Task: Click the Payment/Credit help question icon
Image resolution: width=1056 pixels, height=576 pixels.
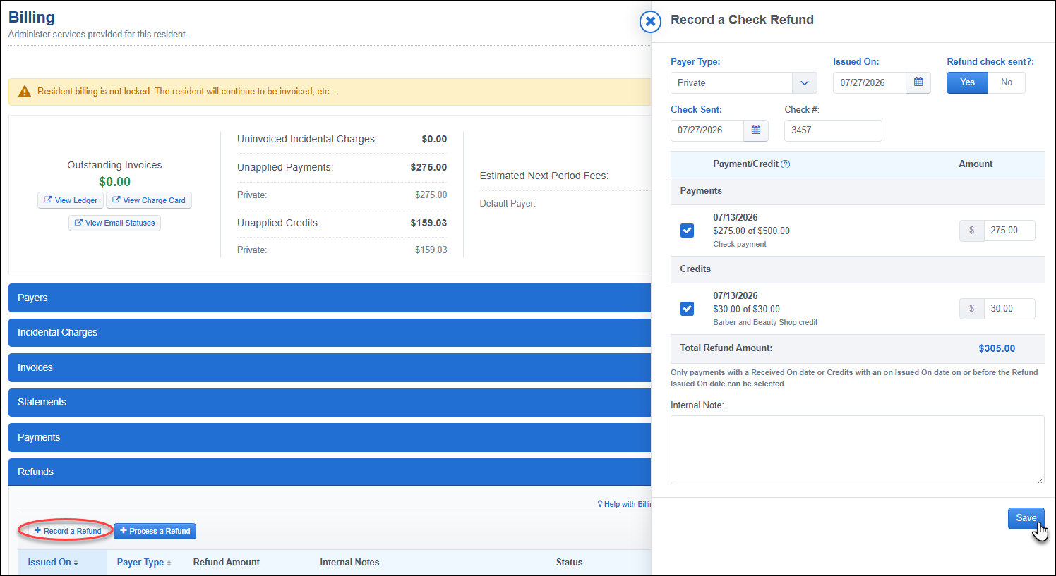Action: click(x=786, y=164)
